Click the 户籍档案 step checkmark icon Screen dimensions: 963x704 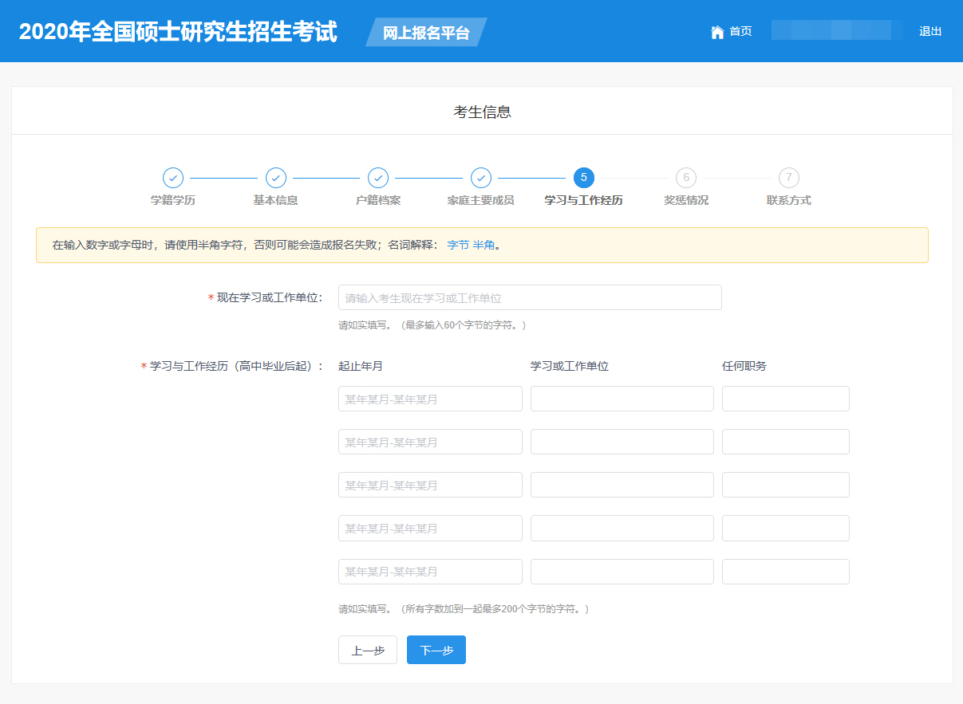[378, 178]
